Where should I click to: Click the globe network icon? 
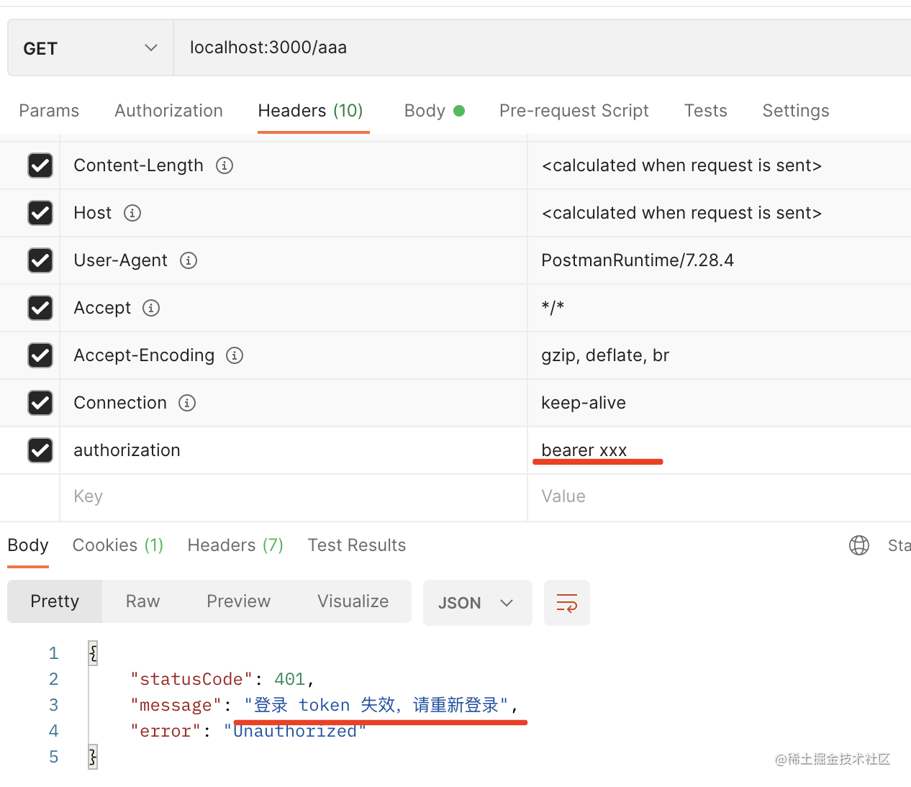[x=859, y=545]
